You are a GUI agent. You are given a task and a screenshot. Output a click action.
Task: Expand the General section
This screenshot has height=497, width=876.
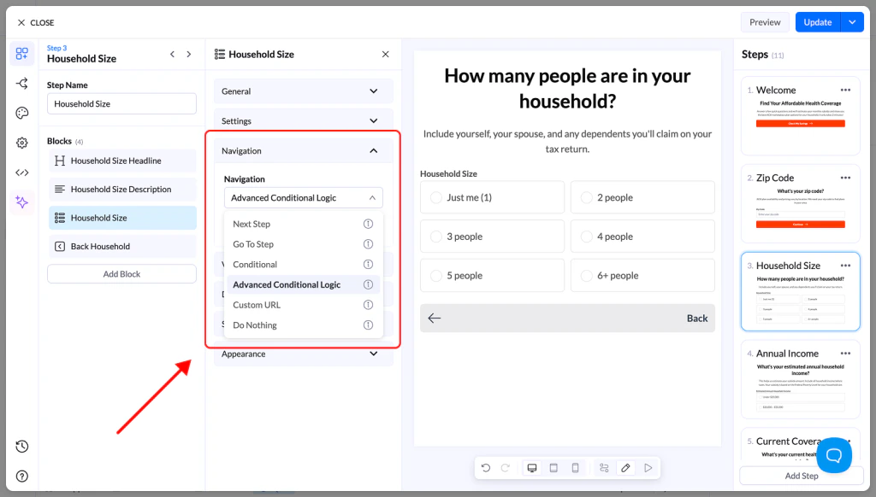point(304,91)
